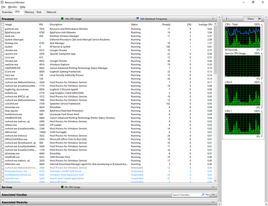The width and height of the screenshot is (268, 206).
Task: Click the process list scroll-up arrow
Action: pyautogui.click(x=215, y=24)
